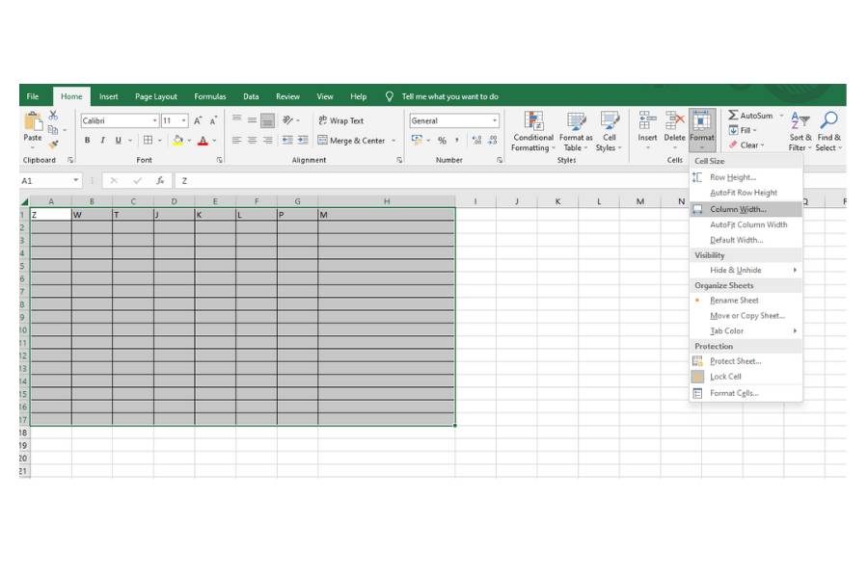Click Decrease Decimal icon
This screenshot has width=868, height=578.
pos(492,141)
